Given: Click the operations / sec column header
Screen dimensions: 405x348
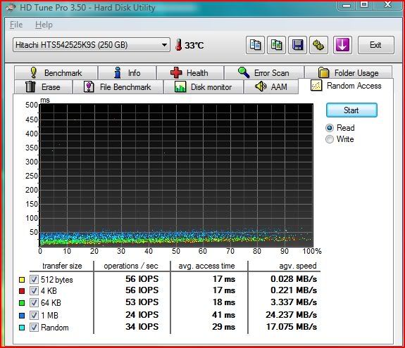Looking at the screenshot, I should (x=131, y=266).
